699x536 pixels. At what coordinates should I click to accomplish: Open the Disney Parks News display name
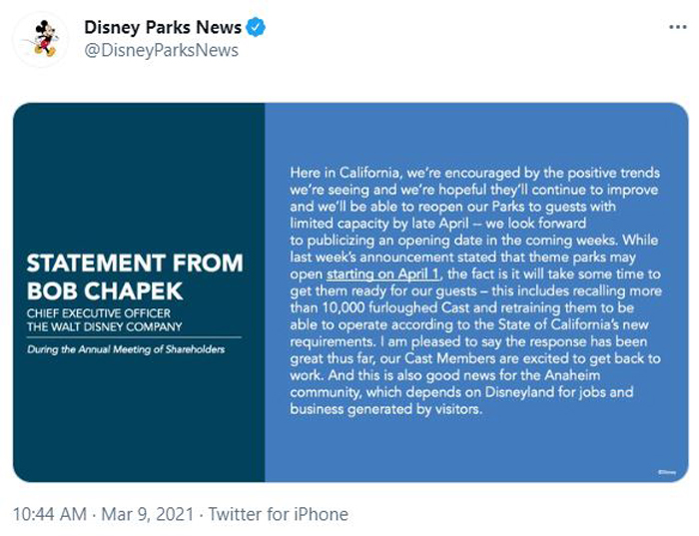(163, 27)
